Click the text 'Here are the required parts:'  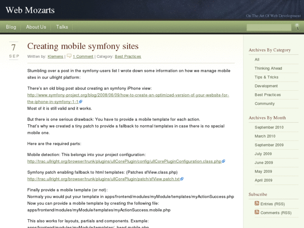point(54,144)
